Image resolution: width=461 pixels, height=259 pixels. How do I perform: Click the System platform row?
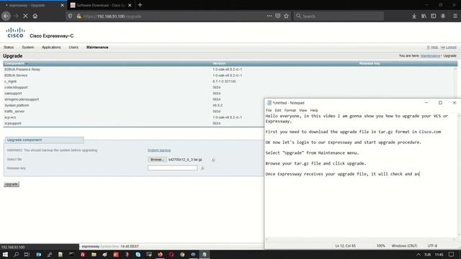coord(134,106)
